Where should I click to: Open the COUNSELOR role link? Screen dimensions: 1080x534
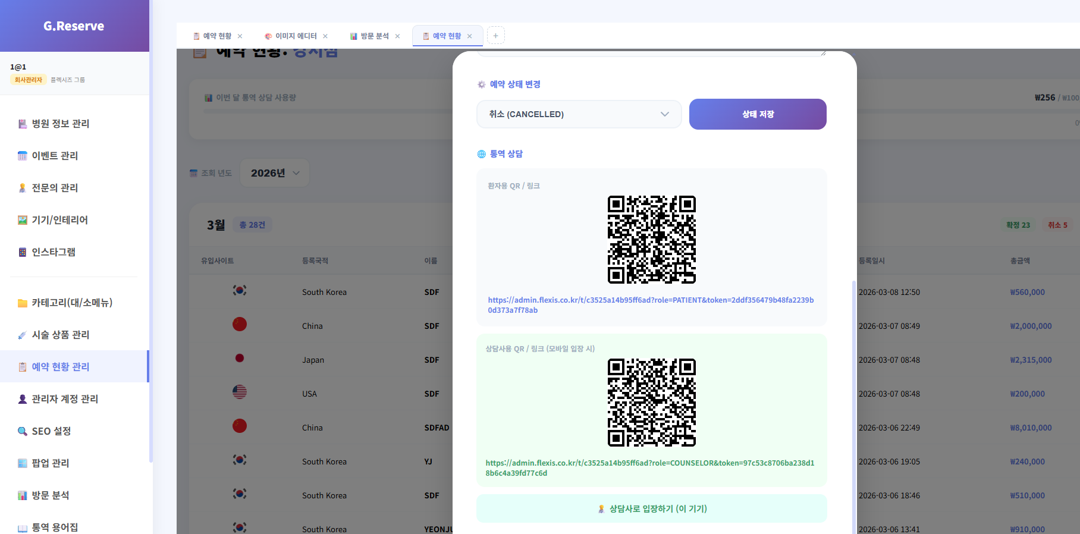tap(649, 468)
